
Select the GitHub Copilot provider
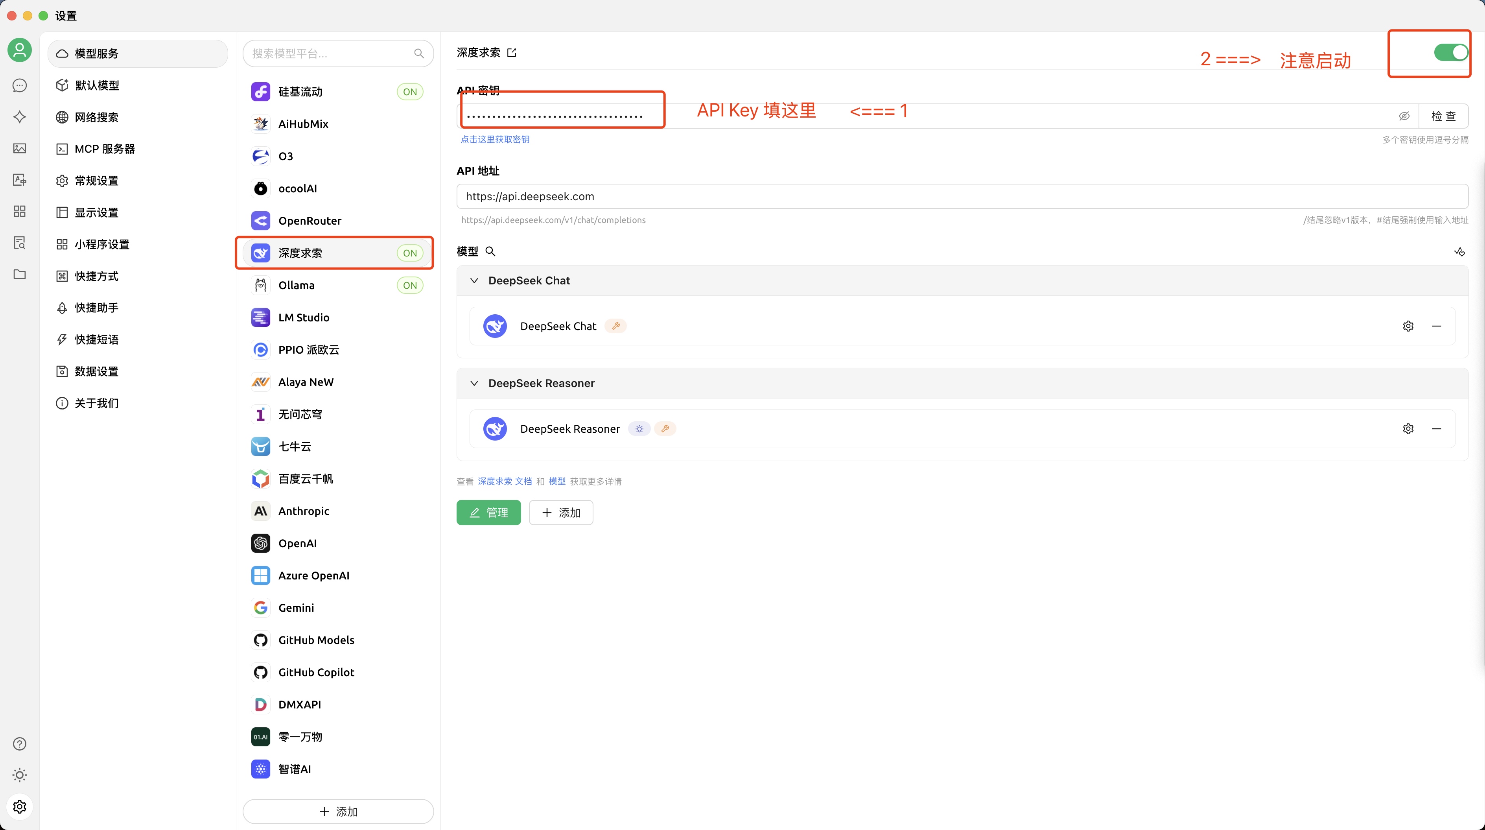338,673
